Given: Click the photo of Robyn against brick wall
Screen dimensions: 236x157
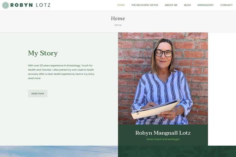Looking at the screenshot, I should [163, 78].
